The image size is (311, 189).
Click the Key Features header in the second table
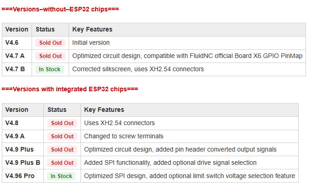click(x=104, y=110)
